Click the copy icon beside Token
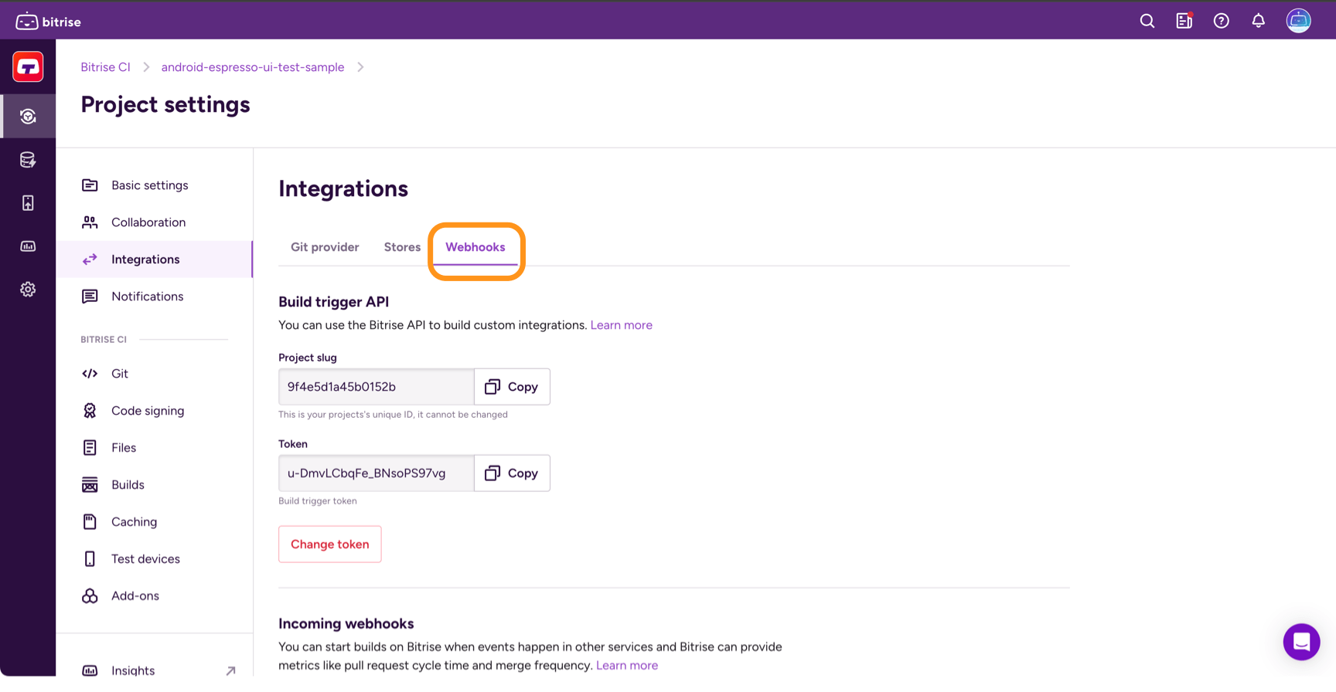This screenshot has width=1336, height=692. [x=492, y=473]
